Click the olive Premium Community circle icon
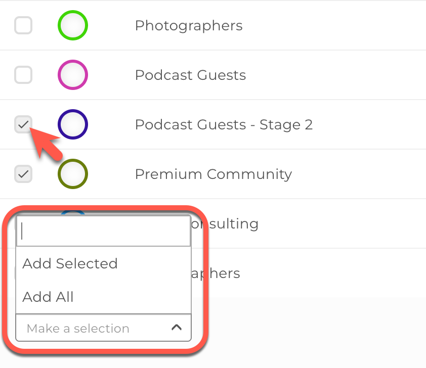 coord(73,174)
